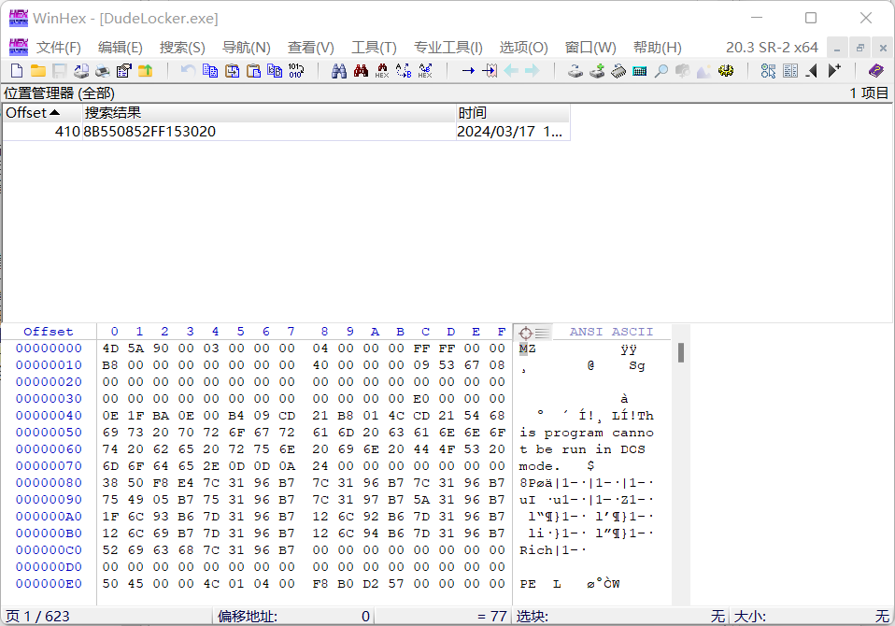Click the ANSI ASCII column header
Viewport: 895px width, 626px height.
[x=611, y=332]
